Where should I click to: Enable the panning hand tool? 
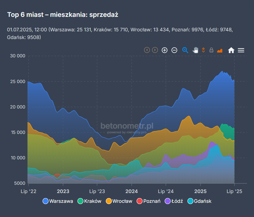195,50
